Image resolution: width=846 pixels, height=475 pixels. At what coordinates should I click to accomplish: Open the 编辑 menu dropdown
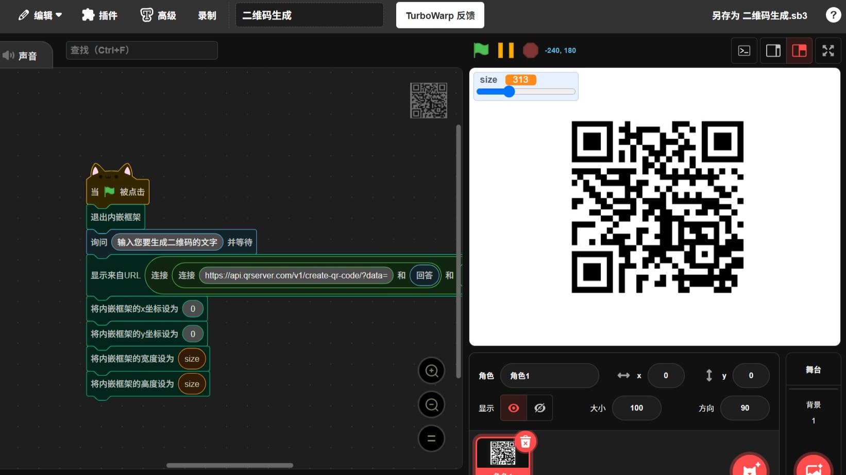(40, 15)
